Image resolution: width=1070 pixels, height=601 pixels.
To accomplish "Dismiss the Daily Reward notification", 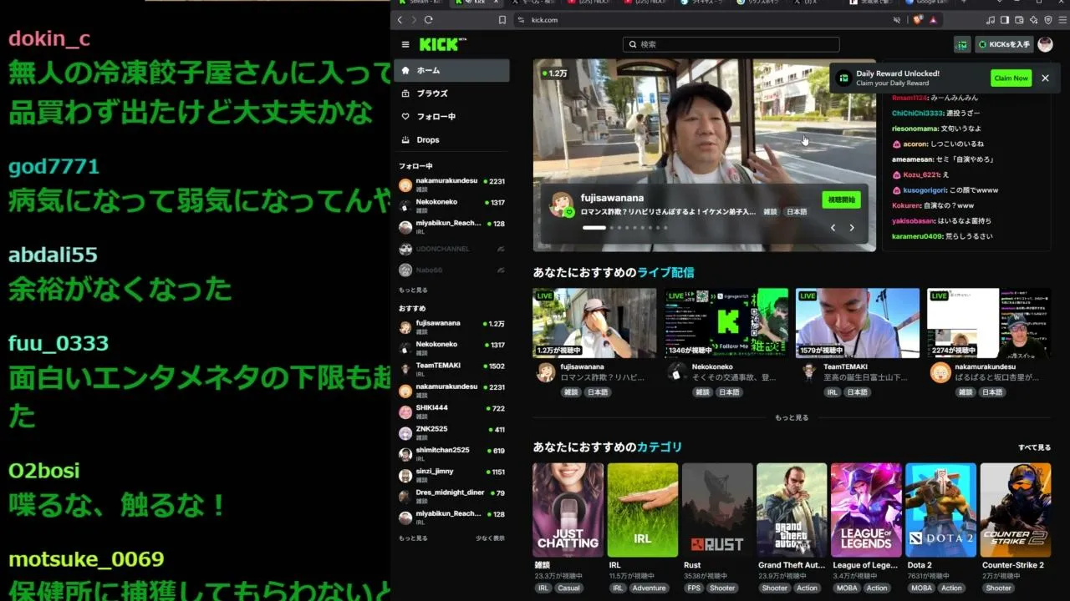I will [1045, 78].
